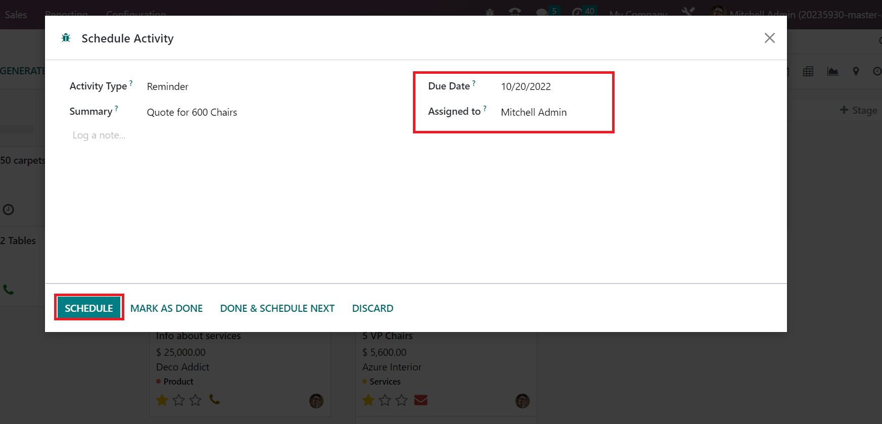This screenshot has height=424, width=882.
Task: Open the '5 VP Chairs' opportunity card
Action: click(387, 336)
